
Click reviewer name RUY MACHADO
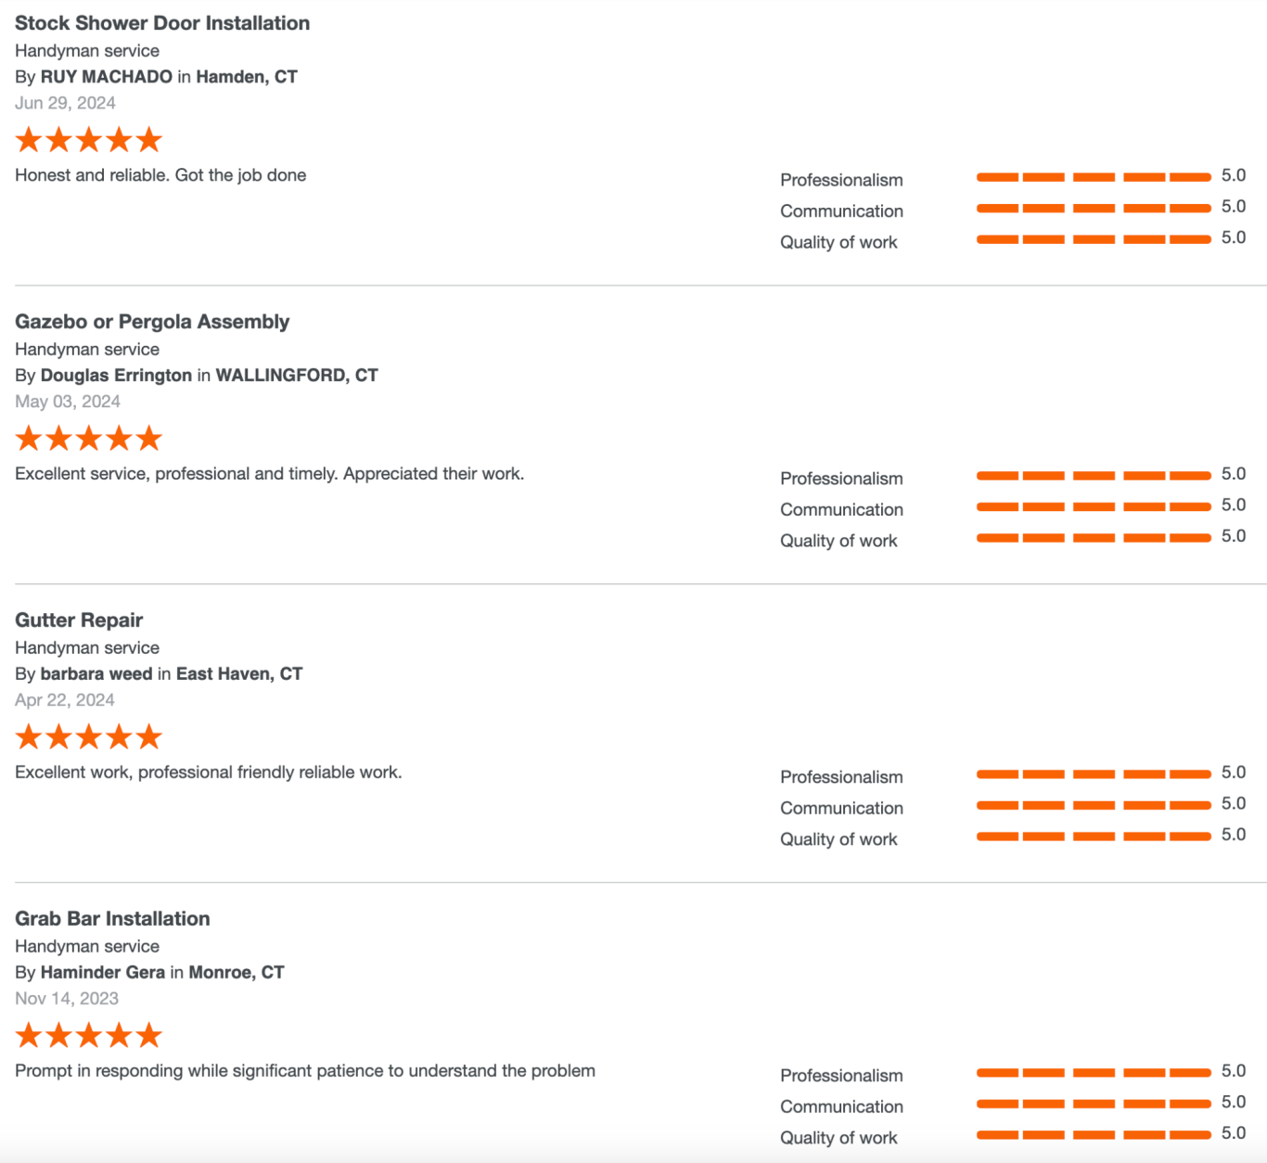click(x=107, y=77)
